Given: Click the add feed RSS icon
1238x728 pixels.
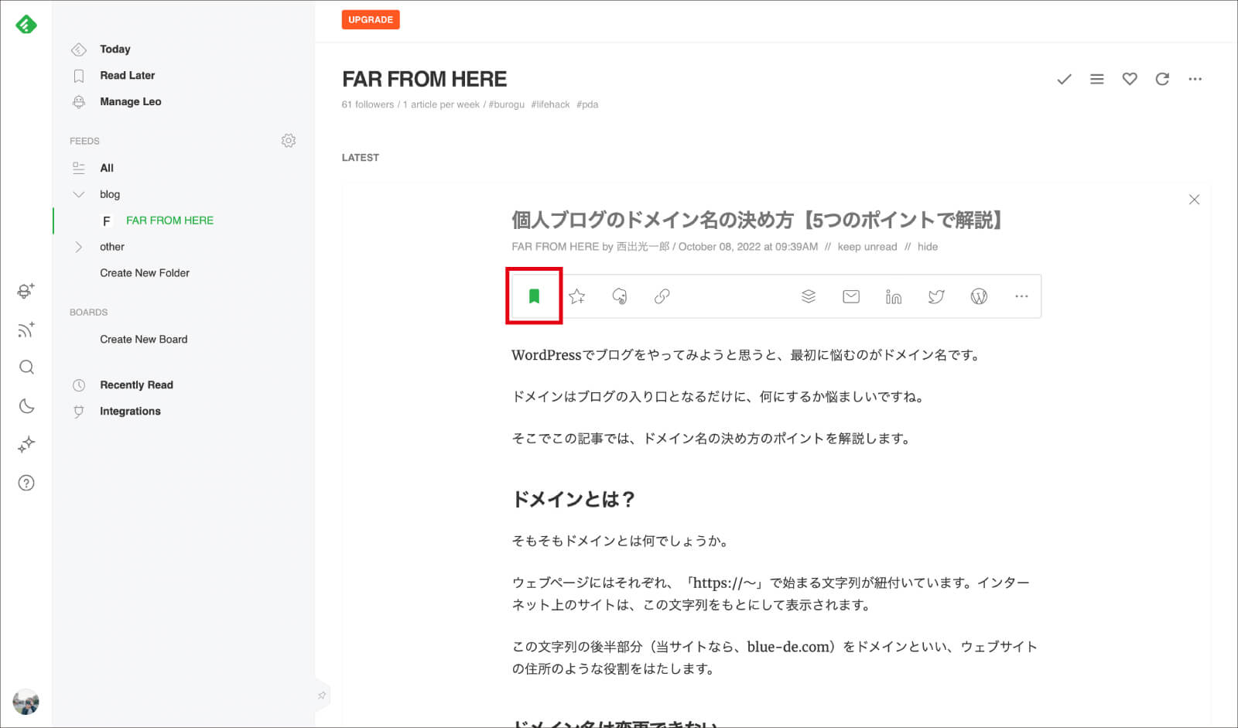Looking at the screenshot, I should pyautogui.click(x=26, y=330).
